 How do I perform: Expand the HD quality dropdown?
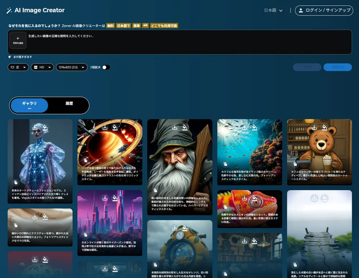coord(42,67)
